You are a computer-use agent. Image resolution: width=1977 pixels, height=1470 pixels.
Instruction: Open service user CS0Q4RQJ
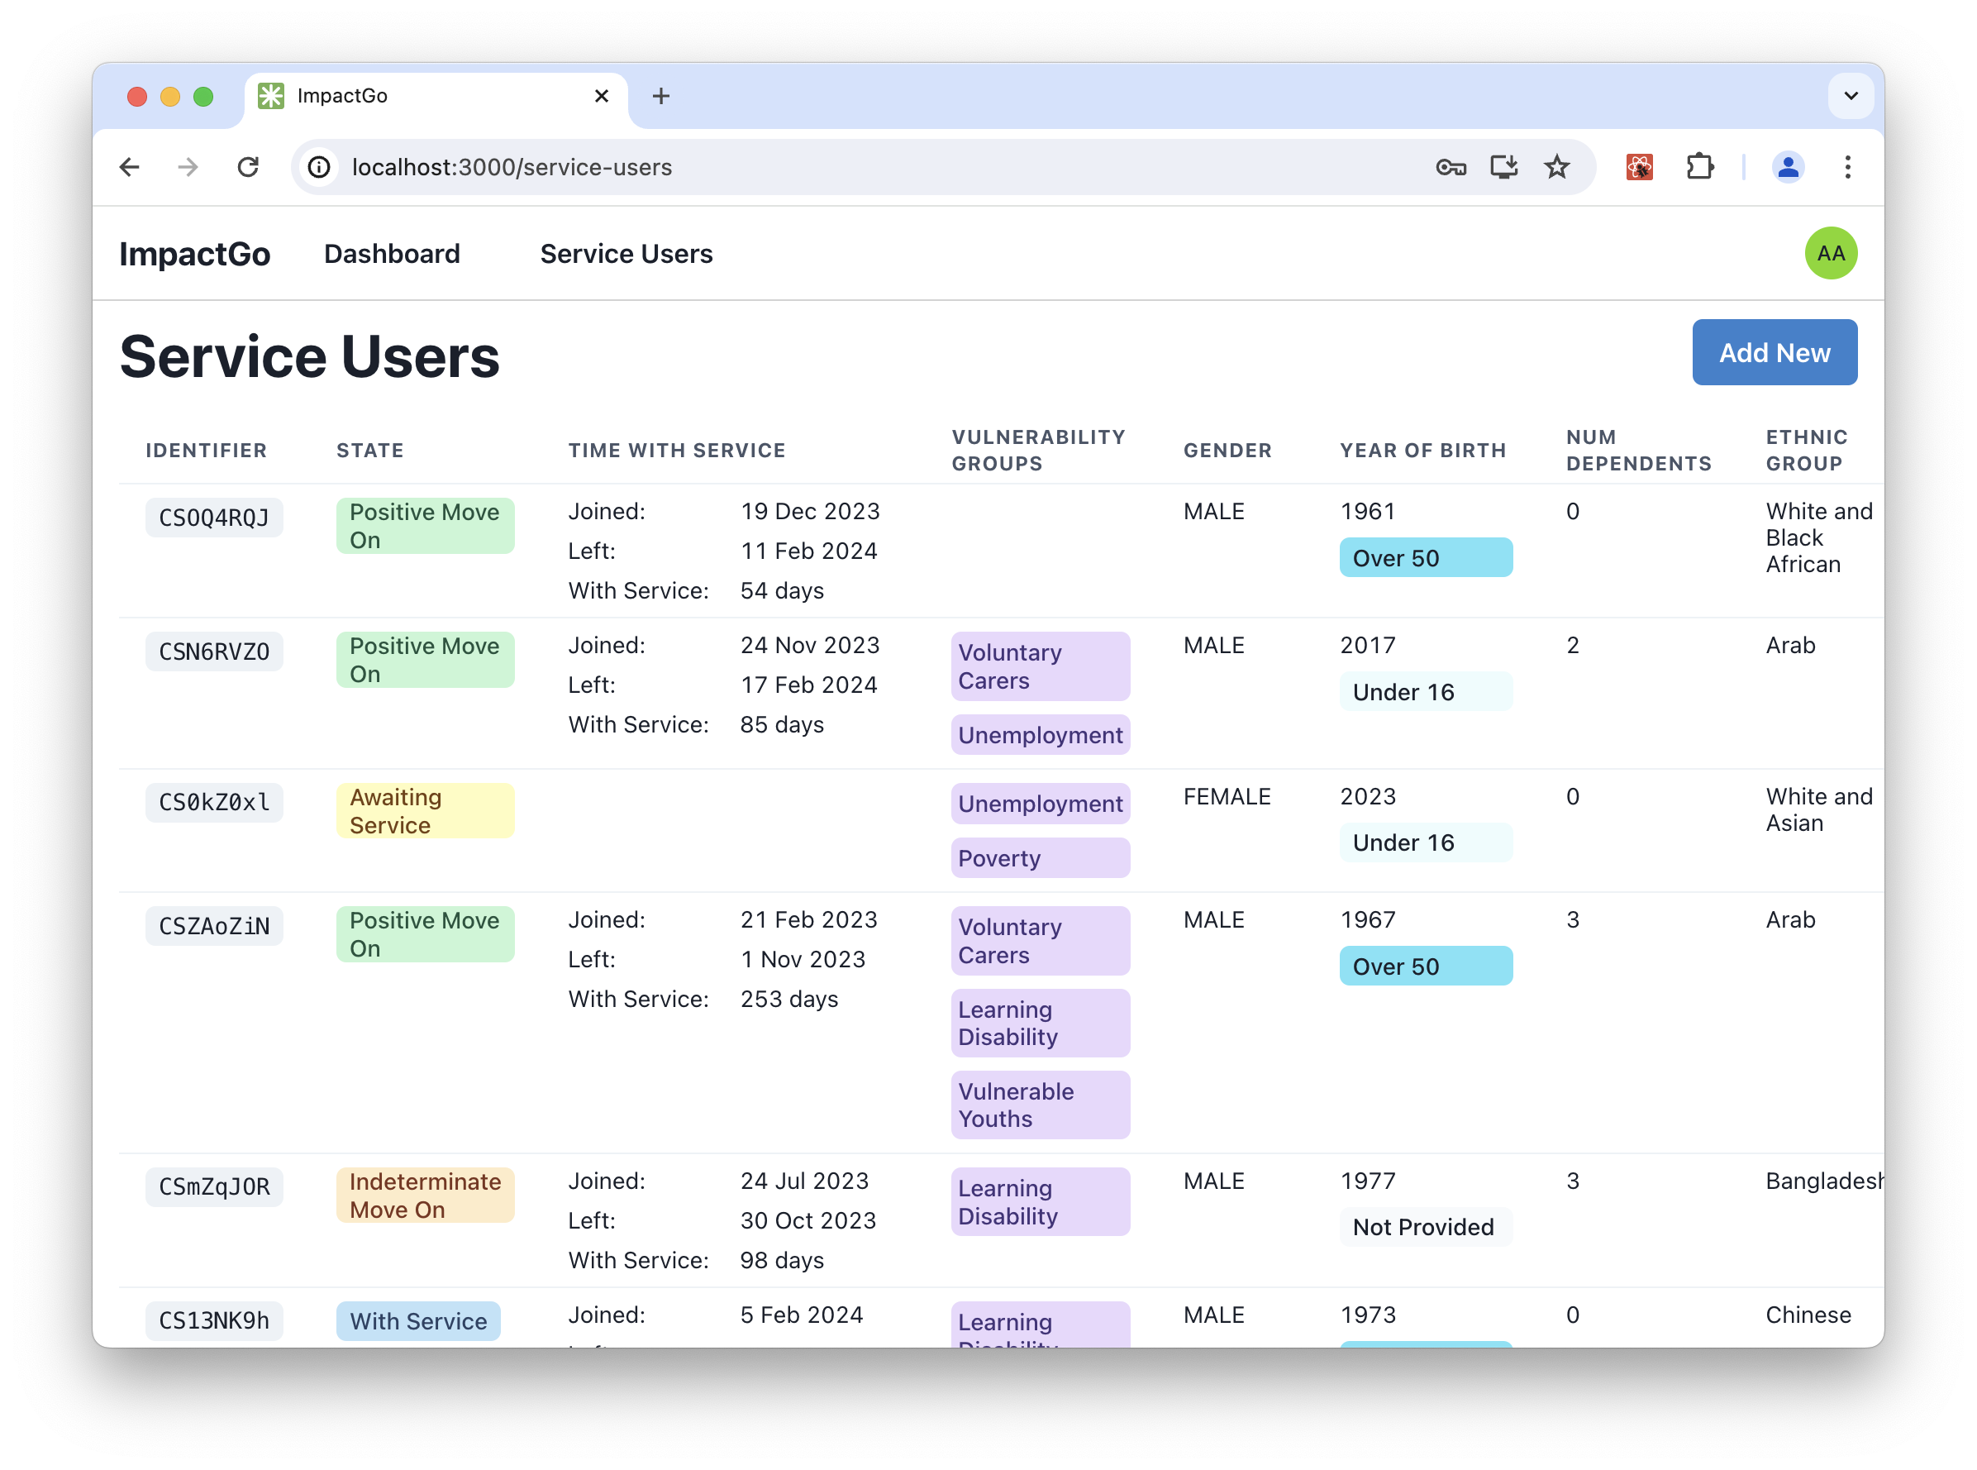[x=214, y=518]
